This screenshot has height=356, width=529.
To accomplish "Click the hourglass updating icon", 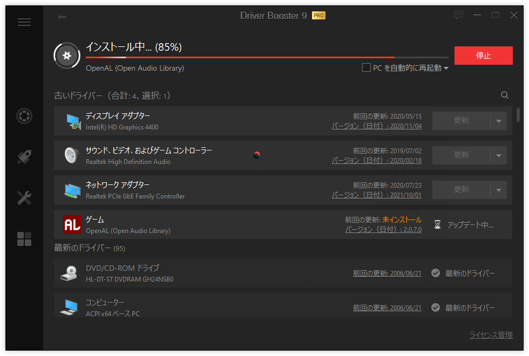I will coord(437,224).
